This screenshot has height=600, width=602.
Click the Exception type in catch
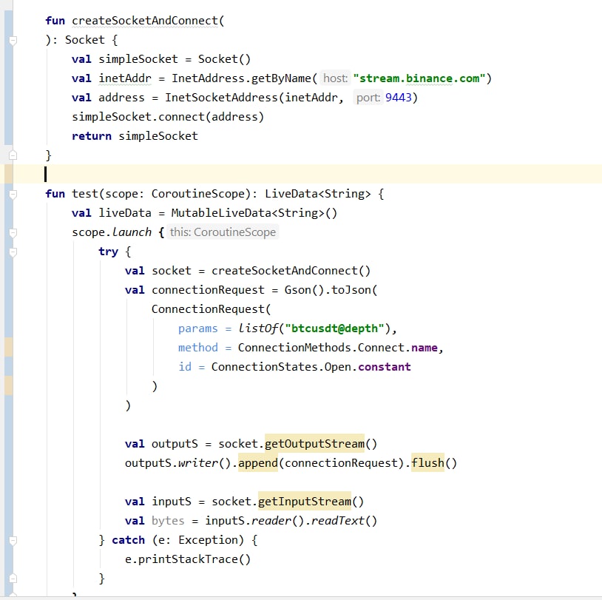tap(207, 539)
